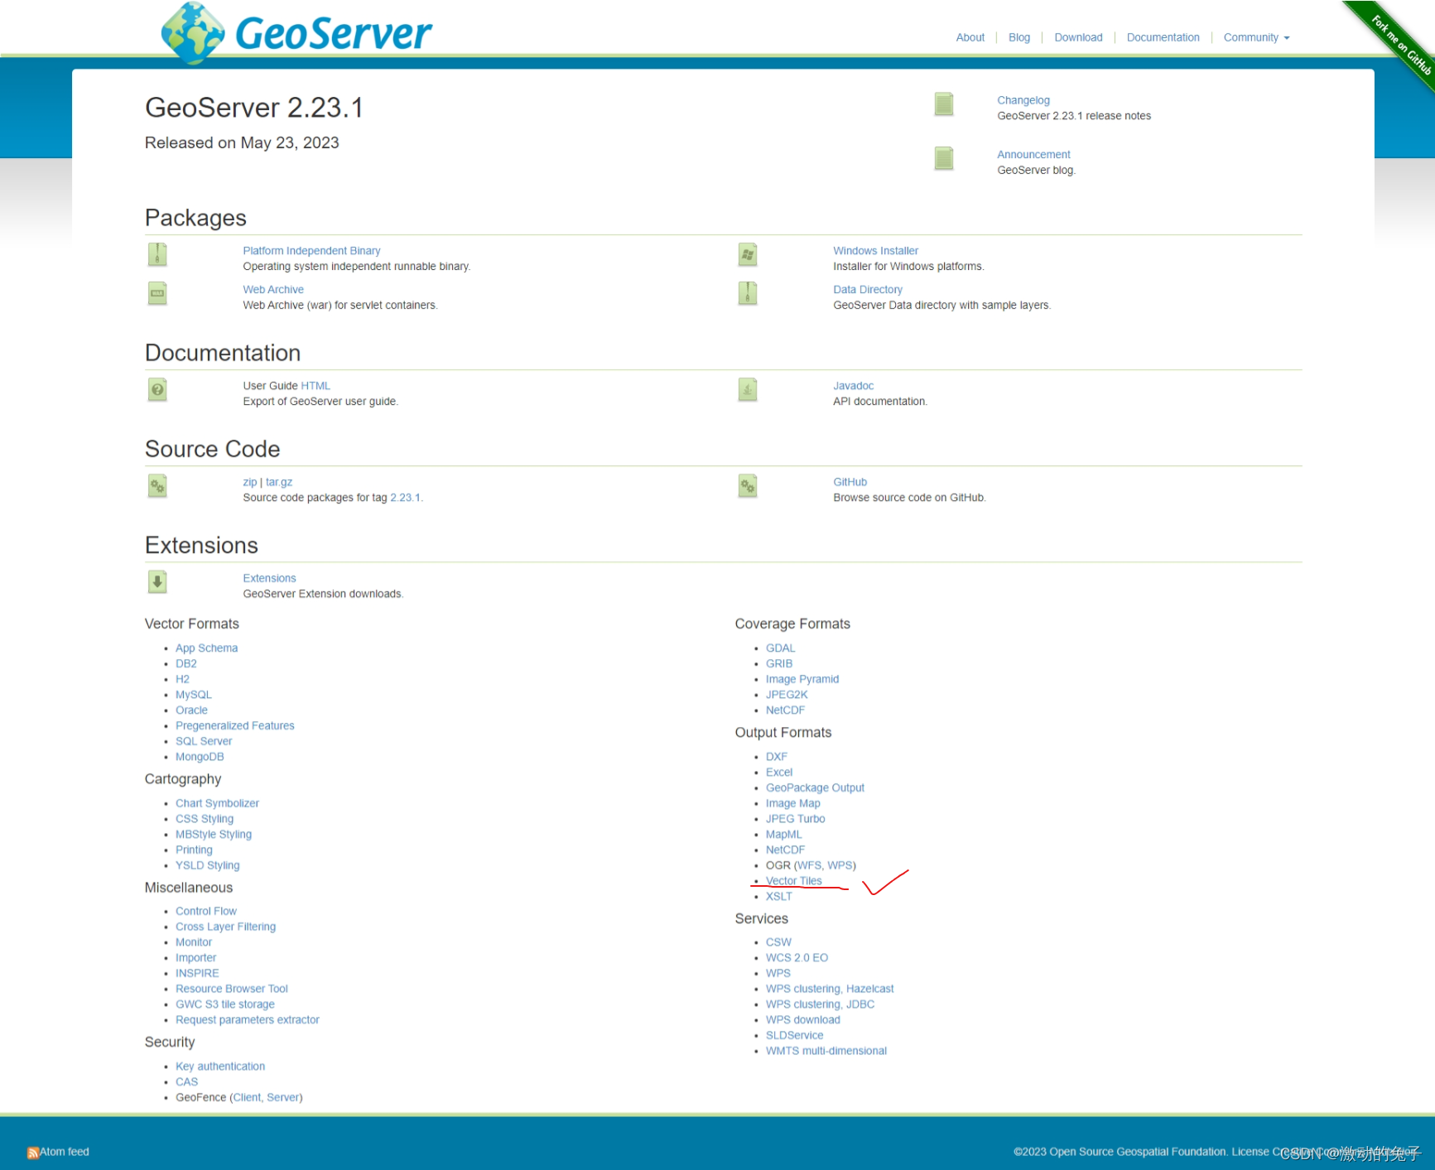Viewport: 1435px width, 1170px height.
Task: Download the SQL Server extension
Action: 204,741
